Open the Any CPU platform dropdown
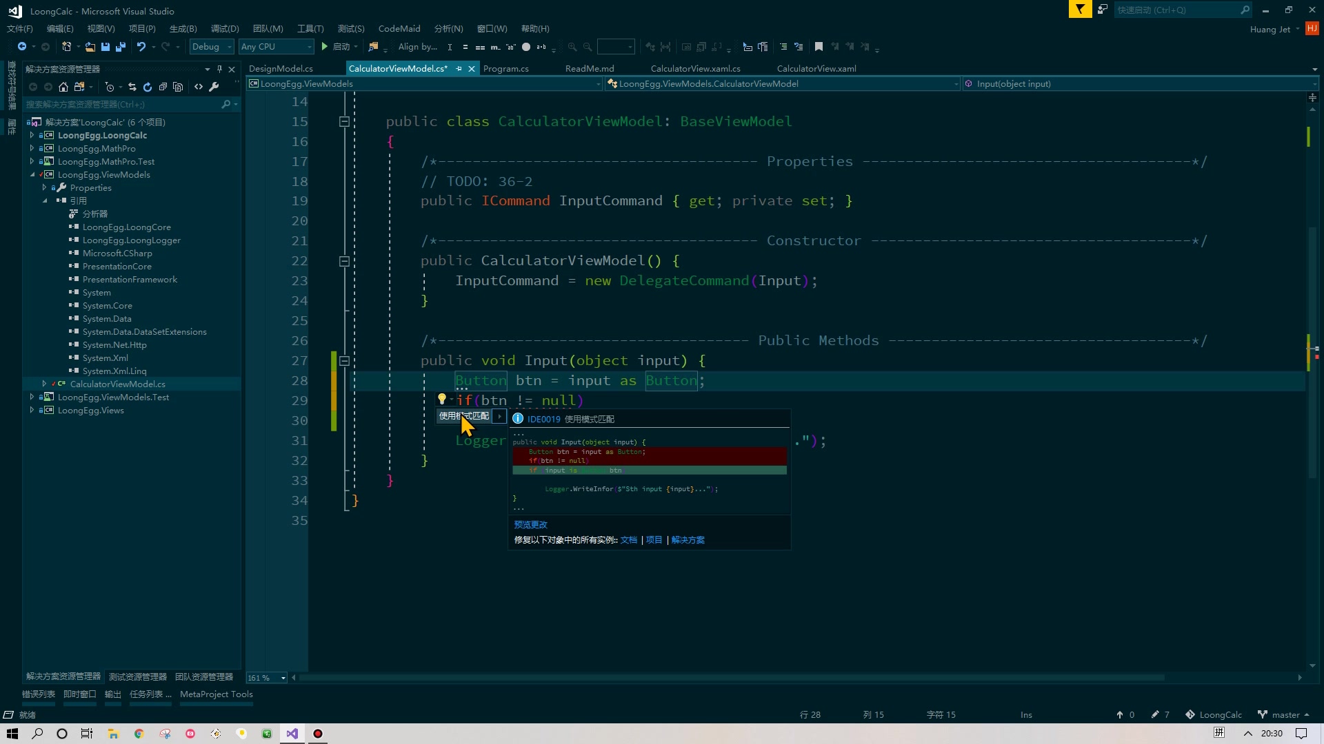The width and height of the screenshot is (1324, 744). (276, 47)
